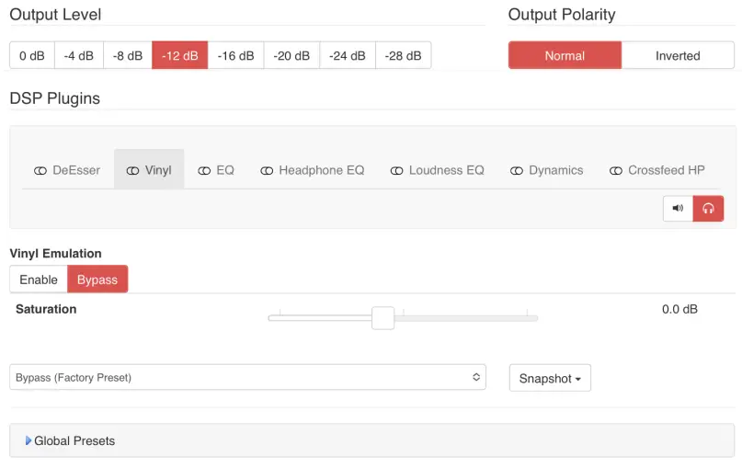Click the Loudness EQ link icon
The width and height of the screenshot is (742, 468).
pyautogui.click(x=397, y=171)
